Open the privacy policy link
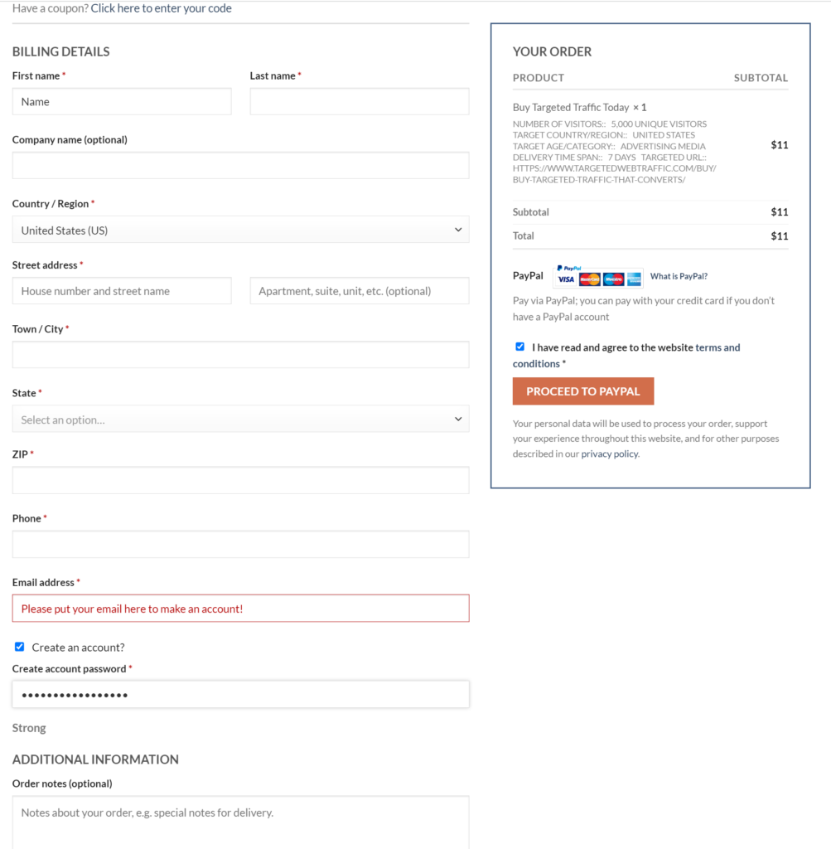 [610, 454]
